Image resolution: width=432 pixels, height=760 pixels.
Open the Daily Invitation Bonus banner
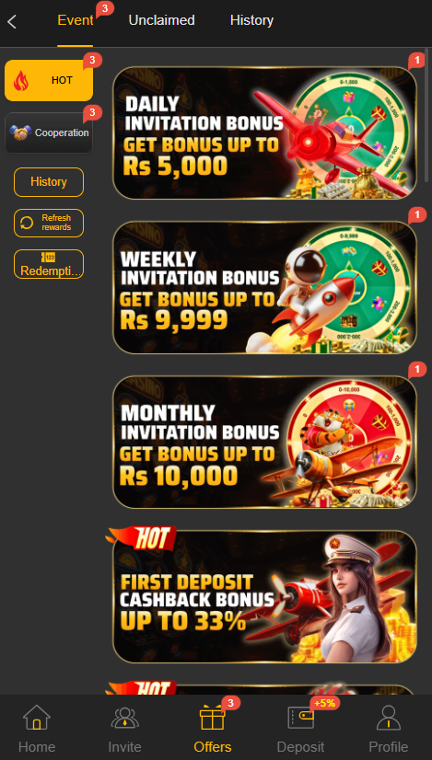264,132
